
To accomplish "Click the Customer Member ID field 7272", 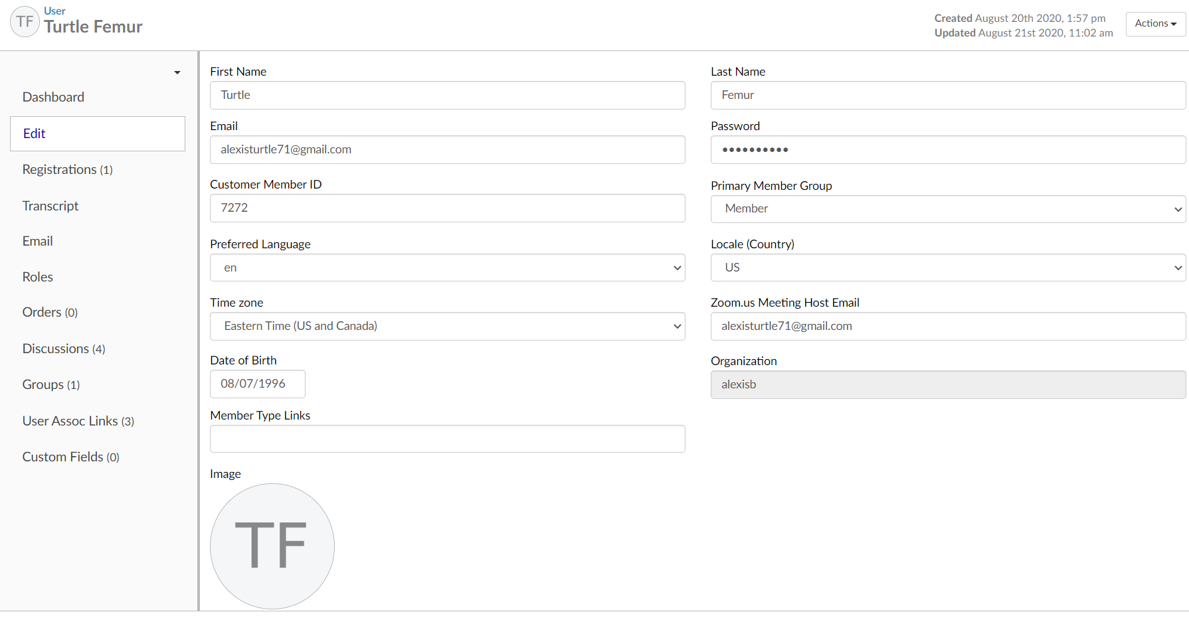I will pyautogui.click(x=448, y=208).
